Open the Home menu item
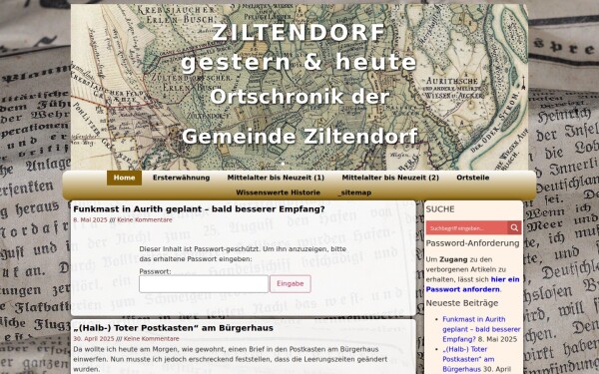Image resolution: width=599 pixels, height=374 pixels. pos(124,178)
